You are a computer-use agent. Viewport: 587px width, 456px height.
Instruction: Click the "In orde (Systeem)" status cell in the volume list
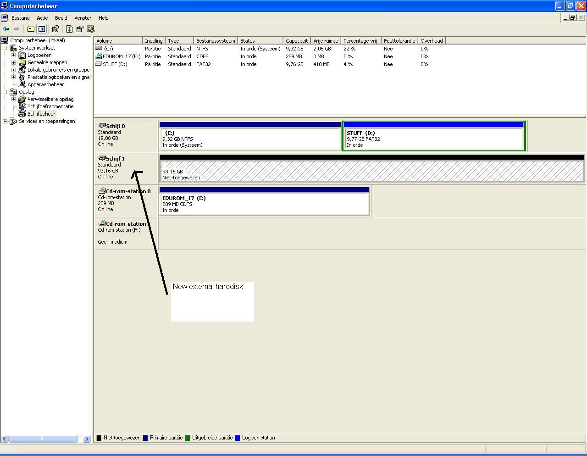click(x=260, y=49)
